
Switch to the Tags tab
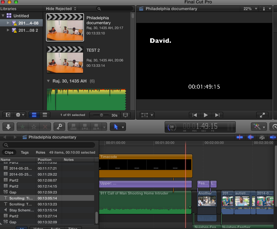[x=25, y=152]
